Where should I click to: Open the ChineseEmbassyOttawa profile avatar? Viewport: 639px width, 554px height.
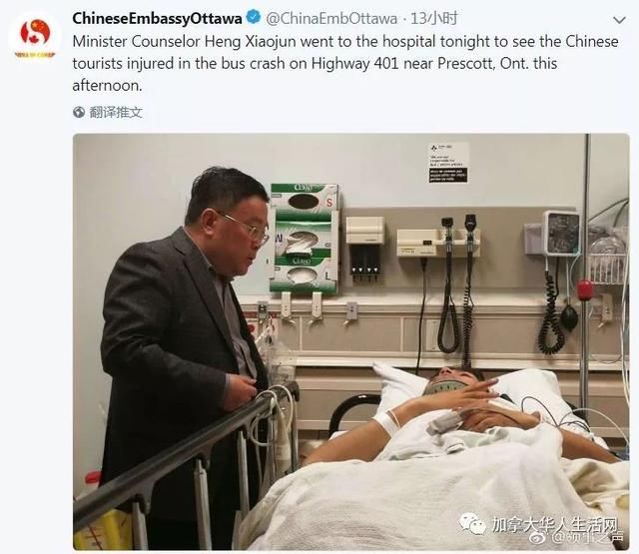point(35,37)
